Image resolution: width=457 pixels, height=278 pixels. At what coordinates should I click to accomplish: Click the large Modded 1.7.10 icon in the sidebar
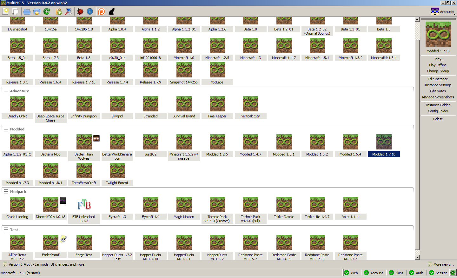coord(438,34)
